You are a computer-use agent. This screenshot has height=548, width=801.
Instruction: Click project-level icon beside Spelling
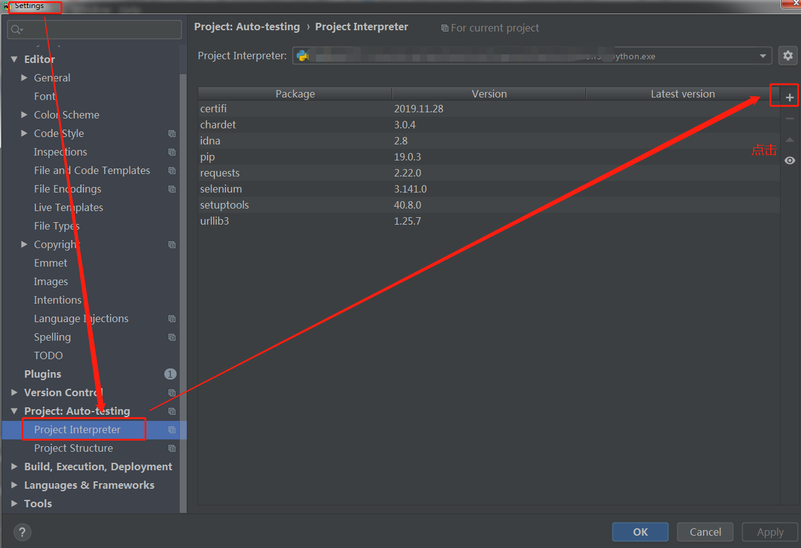(x=172, y=337)
